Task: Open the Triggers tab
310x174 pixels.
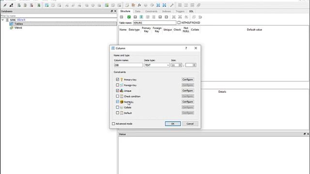Action: click(x=180, y=11)
